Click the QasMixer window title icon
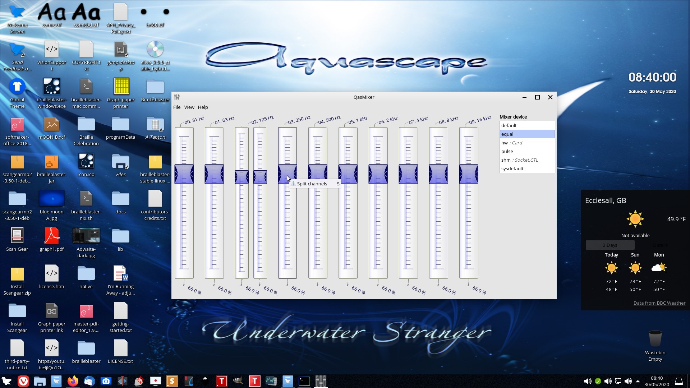Screen dimensions: 690x388 pos(177,97)
